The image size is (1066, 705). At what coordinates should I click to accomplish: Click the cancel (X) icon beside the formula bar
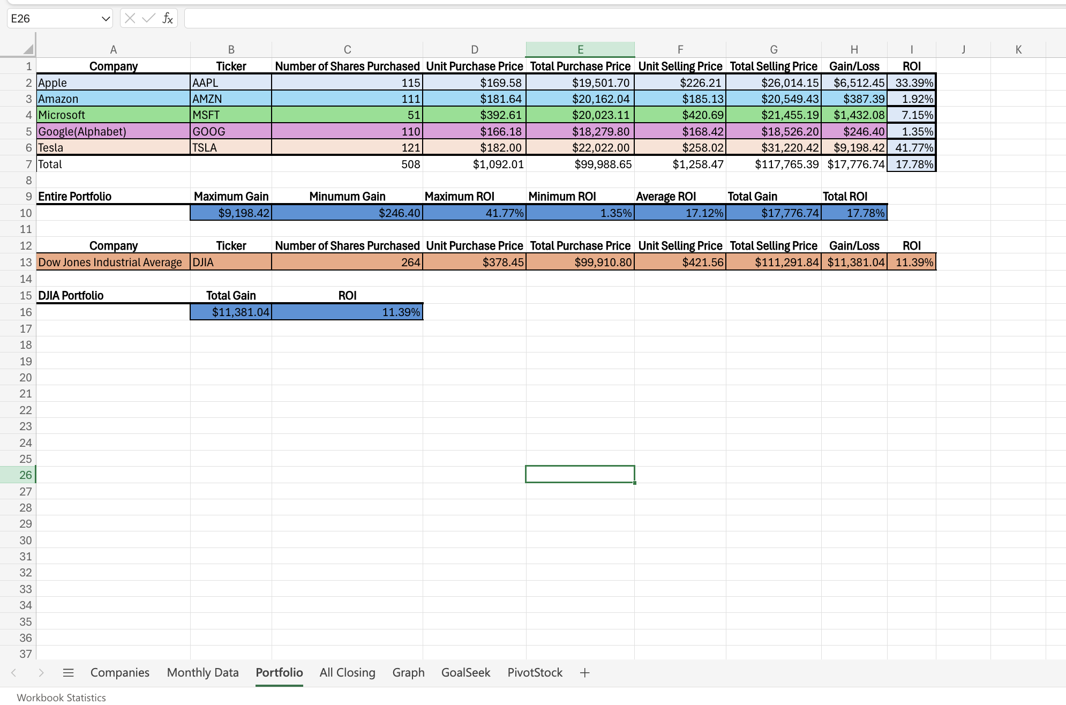coord(129,18)
